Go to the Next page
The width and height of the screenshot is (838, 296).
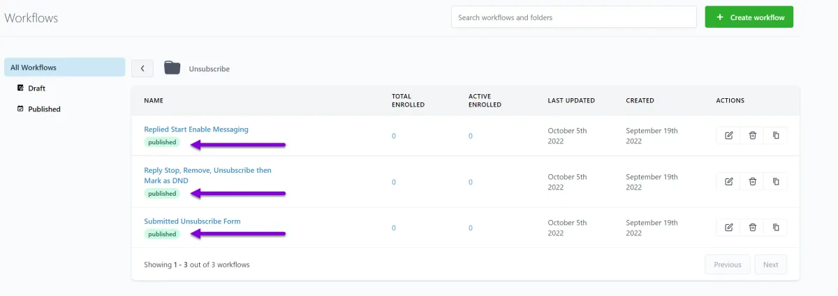pos(770,265)
